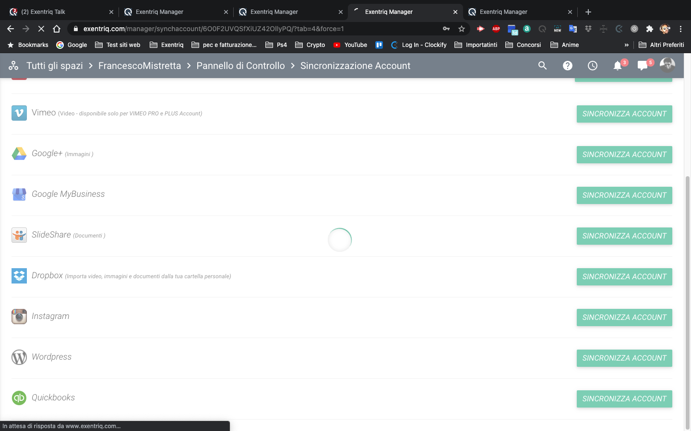
Task: Click the browser home icon
Action: (x=57, y=29)
